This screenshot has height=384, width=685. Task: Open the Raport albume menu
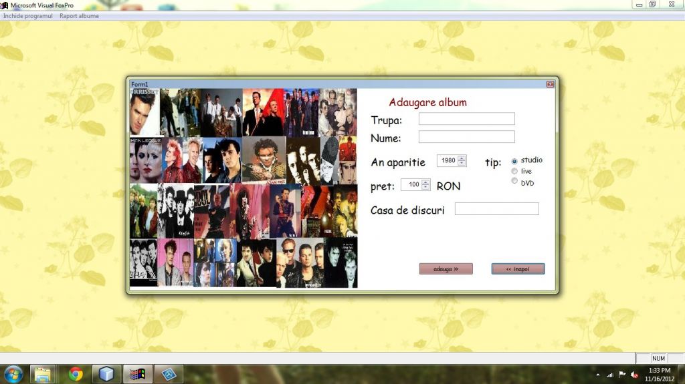coord(79,16)
